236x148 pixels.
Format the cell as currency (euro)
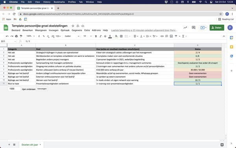click(39, 36)
